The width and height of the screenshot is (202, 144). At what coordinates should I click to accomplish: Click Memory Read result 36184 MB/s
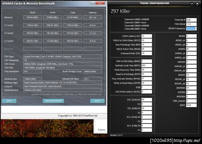32,17
